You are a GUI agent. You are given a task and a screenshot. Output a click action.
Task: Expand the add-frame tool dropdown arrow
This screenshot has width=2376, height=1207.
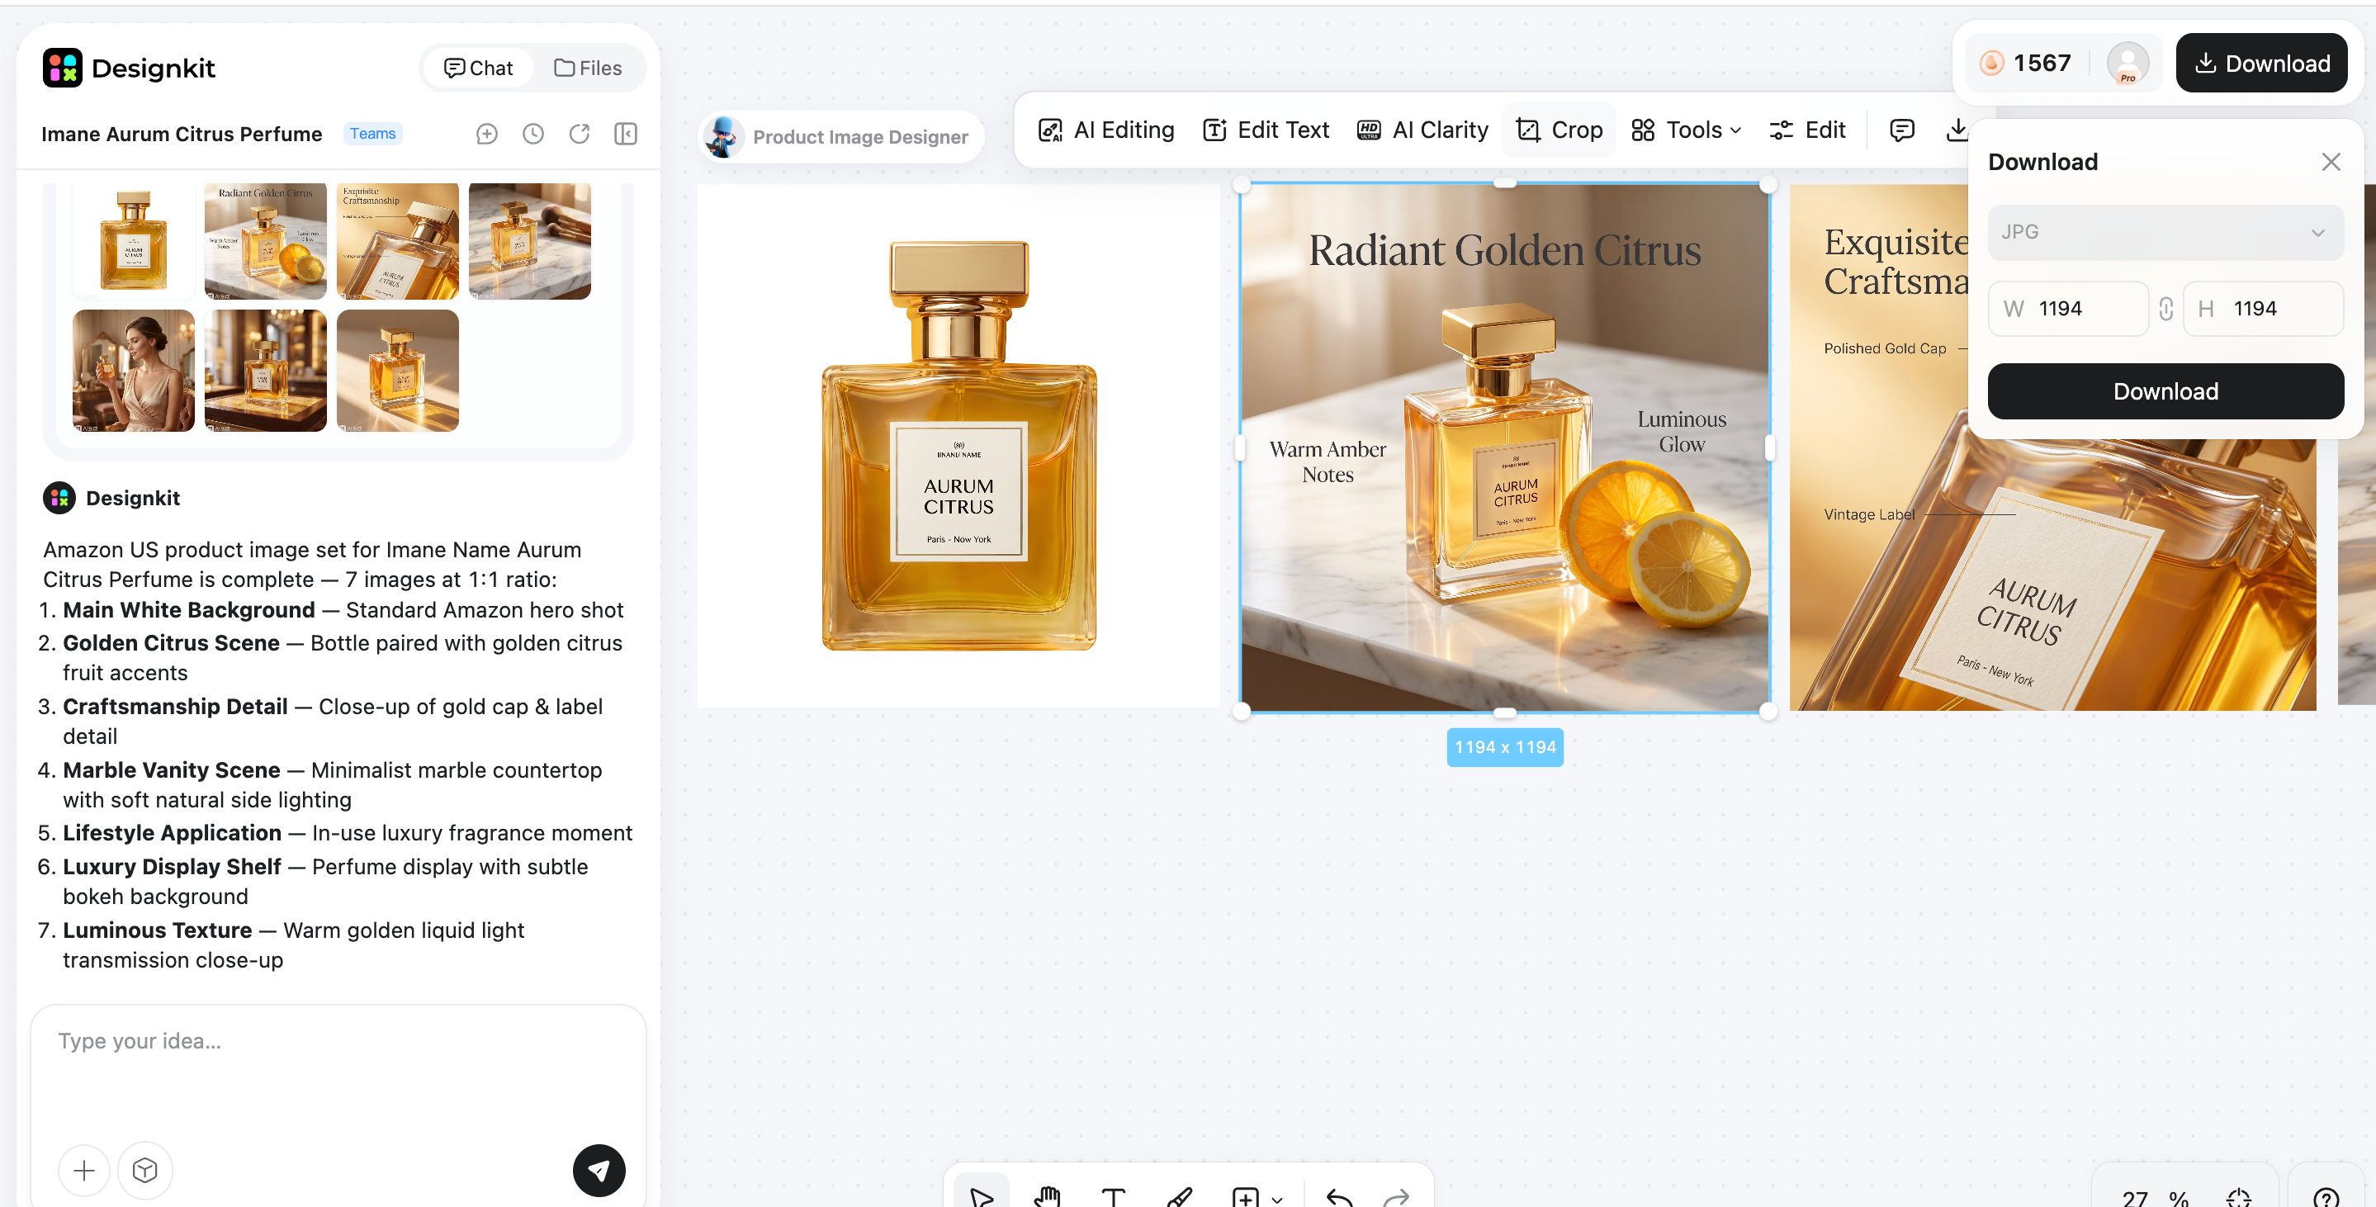(x=1277, y=1199)
